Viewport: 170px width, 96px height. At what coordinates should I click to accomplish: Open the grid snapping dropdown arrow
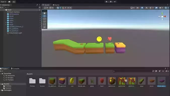click(66, 8)
